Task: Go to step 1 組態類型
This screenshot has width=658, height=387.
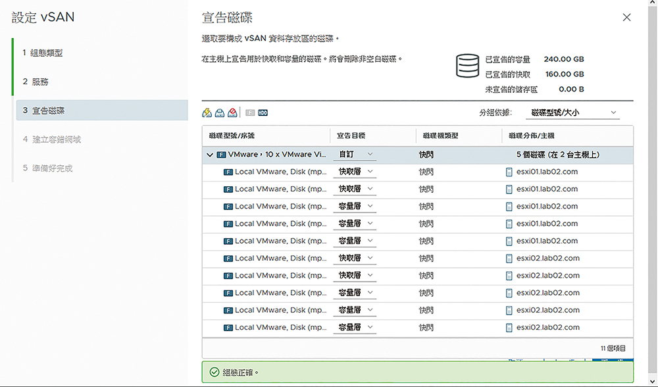Action: (x=43, y=53)
